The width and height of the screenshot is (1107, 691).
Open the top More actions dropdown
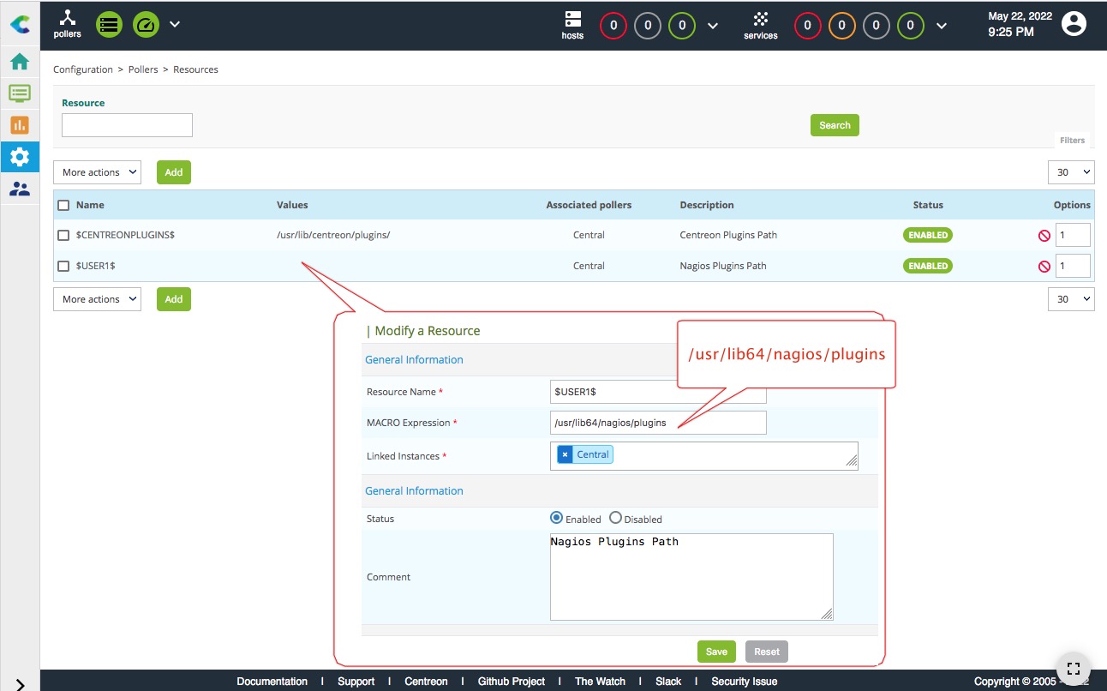98,172
